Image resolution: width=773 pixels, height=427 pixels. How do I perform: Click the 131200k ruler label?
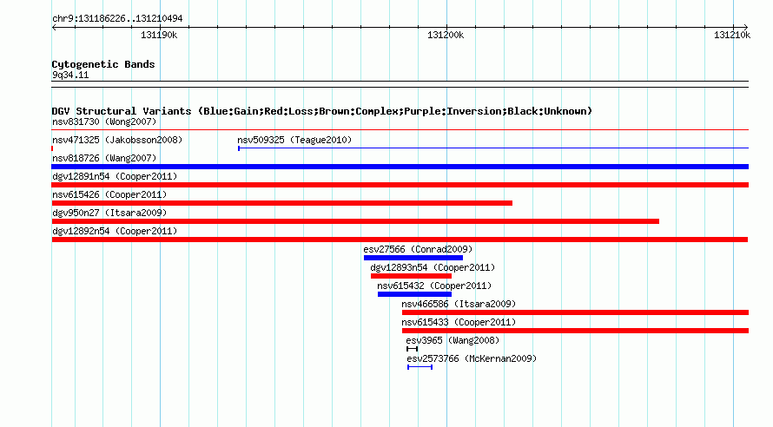click(446, 35)
